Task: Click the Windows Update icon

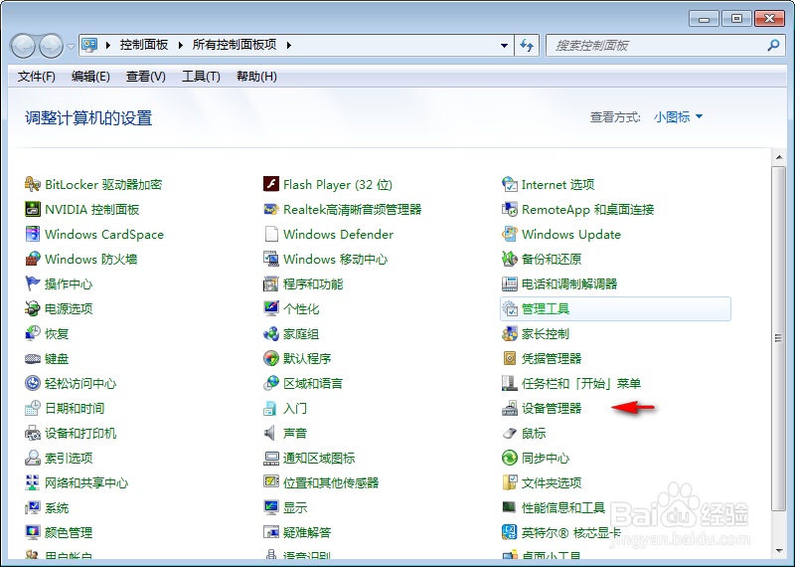Action: pyautogui.click(x=510, y=234)
